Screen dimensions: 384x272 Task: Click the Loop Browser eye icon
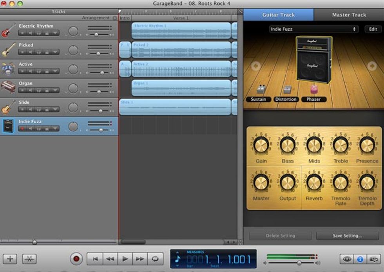[347, 259]
